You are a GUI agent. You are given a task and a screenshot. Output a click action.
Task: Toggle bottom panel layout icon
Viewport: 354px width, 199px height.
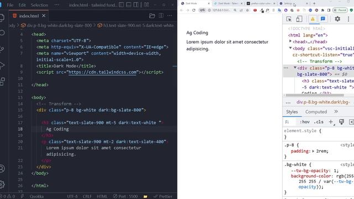[x=128, y=5]
